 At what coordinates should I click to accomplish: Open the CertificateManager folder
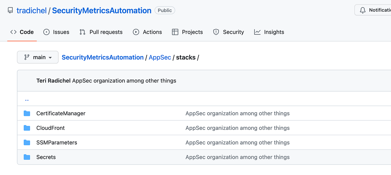click(61, 113)
